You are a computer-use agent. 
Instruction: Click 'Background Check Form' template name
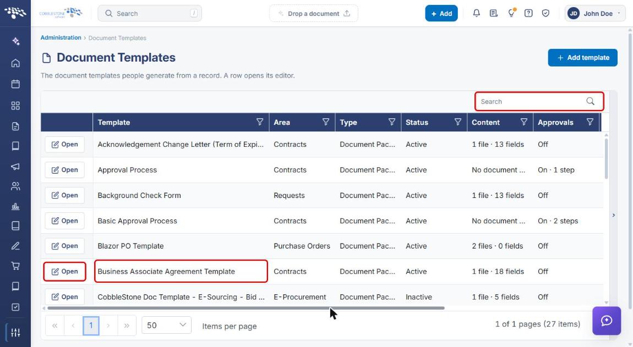pyautogui.click(x=139, y=195)
